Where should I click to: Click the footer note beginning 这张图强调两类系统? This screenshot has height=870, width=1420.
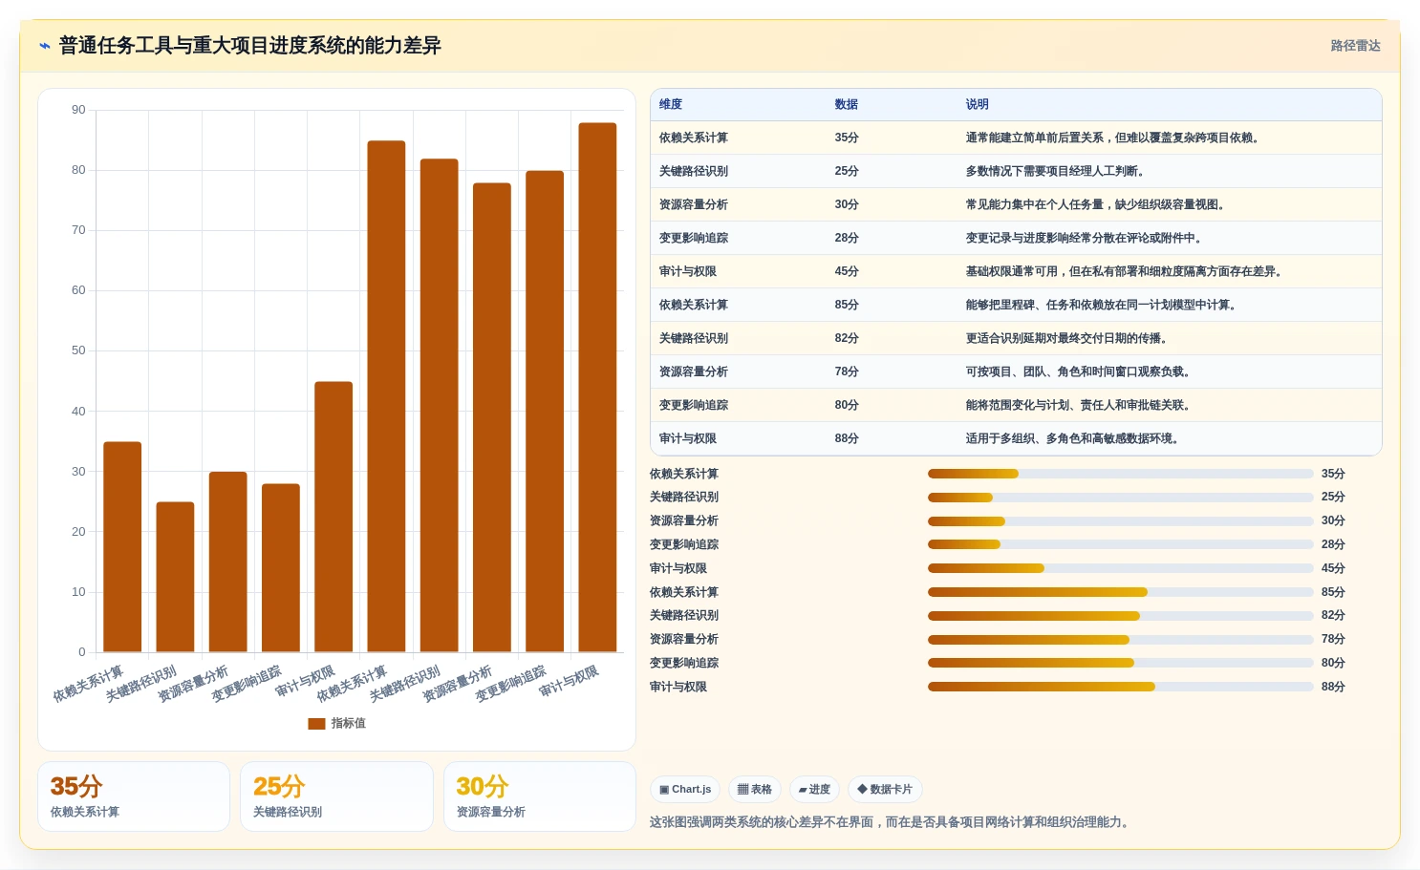pos(891,822)
